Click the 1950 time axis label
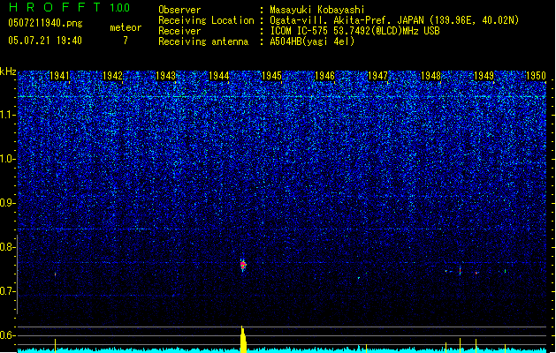 coord(537,76)
